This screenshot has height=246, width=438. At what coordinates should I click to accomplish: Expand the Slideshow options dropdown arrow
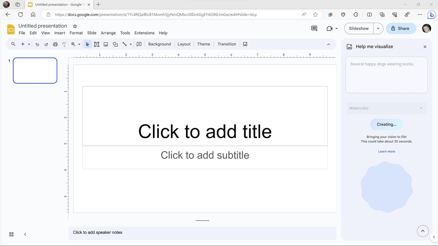tap(378, 29)
